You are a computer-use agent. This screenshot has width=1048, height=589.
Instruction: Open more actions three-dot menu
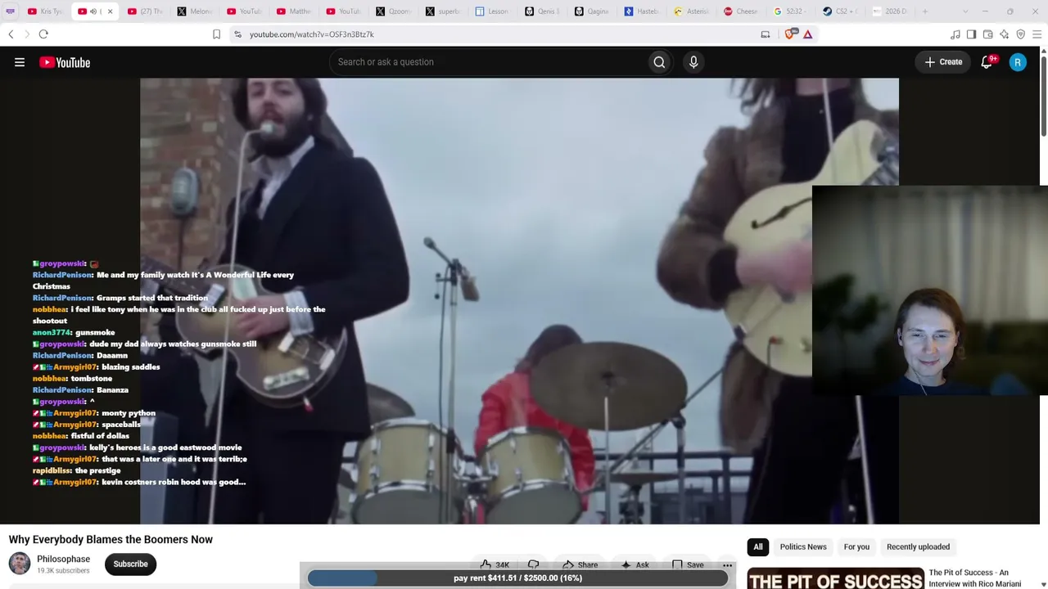[727, 564]
